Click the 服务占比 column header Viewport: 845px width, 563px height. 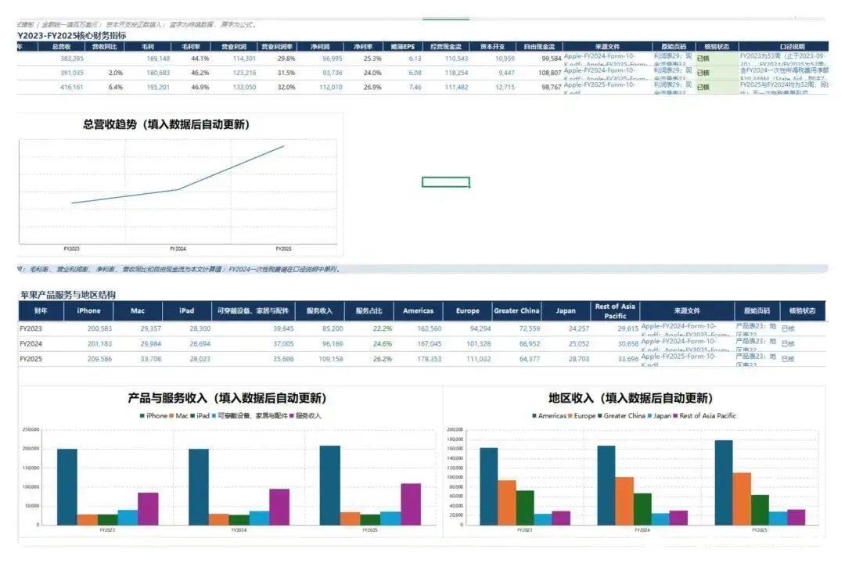tap(369, 311)
